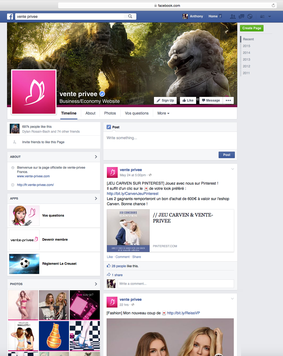Click Invite friends to like this Page
Image resolution: width=283 pixels, height=356 pixels.
(x=43, y=142)
